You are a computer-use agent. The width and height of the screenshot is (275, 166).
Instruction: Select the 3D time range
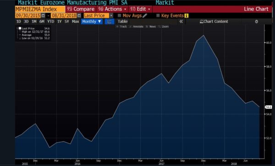coord(26,21)
